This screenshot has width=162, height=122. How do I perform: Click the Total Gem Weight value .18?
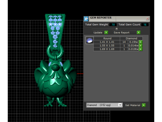pyautogui.click(x=113, y=25)
